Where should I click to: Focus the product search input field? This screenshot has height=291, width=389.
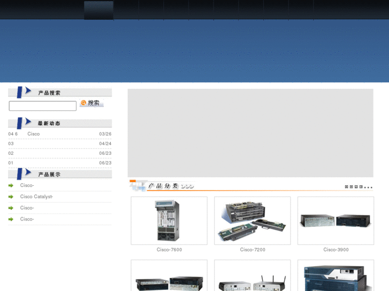click(43, 106)
